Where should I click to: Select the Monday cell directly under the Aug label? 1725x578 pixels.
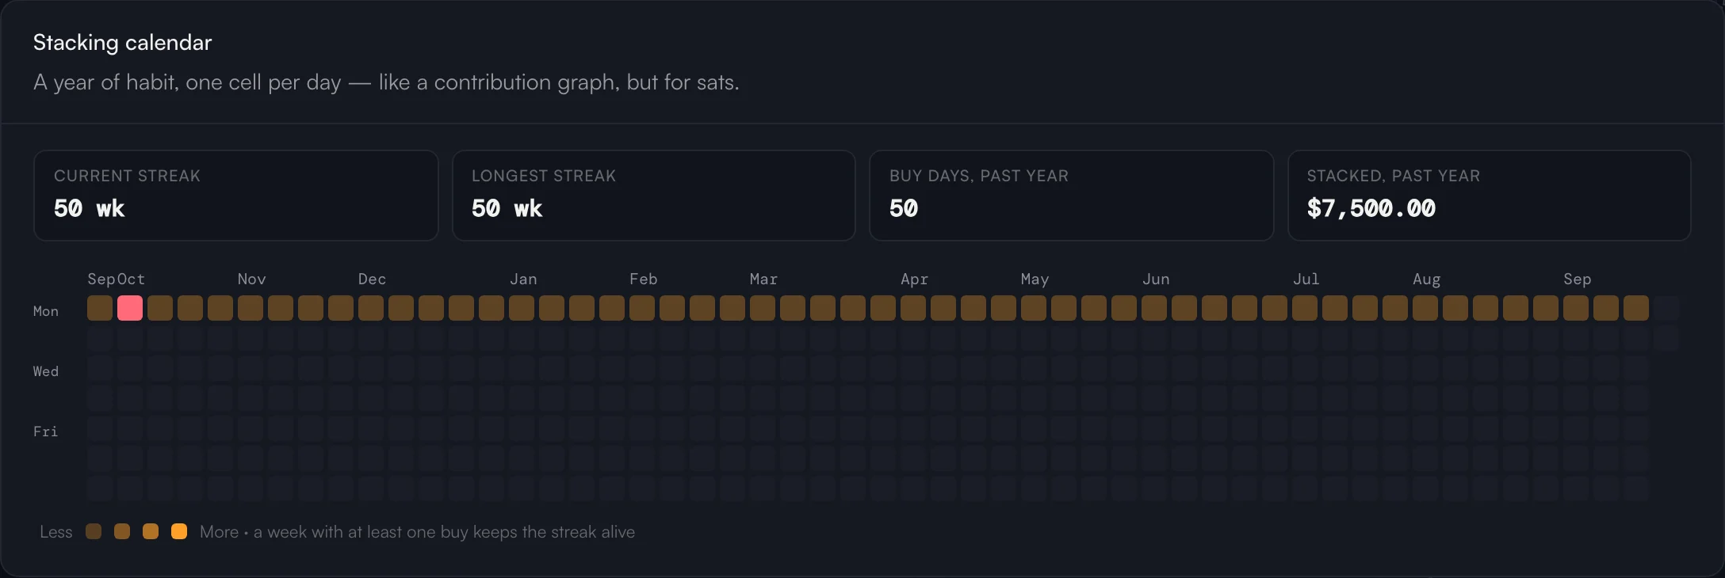point(1425,308)
